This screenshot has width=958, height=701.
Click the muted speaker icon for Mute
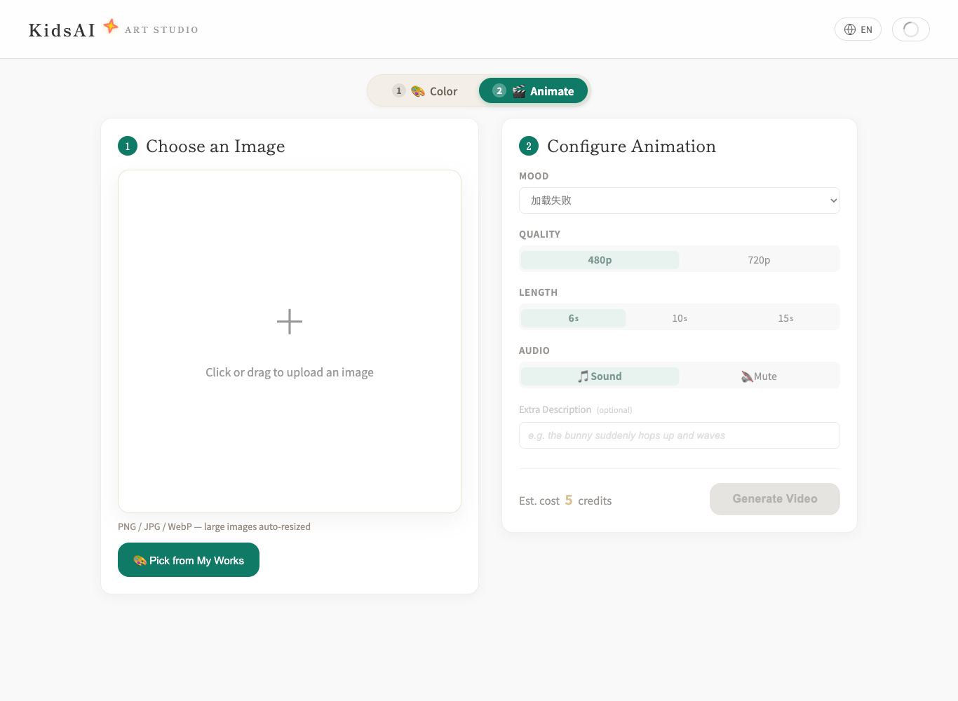pos(747,376)
